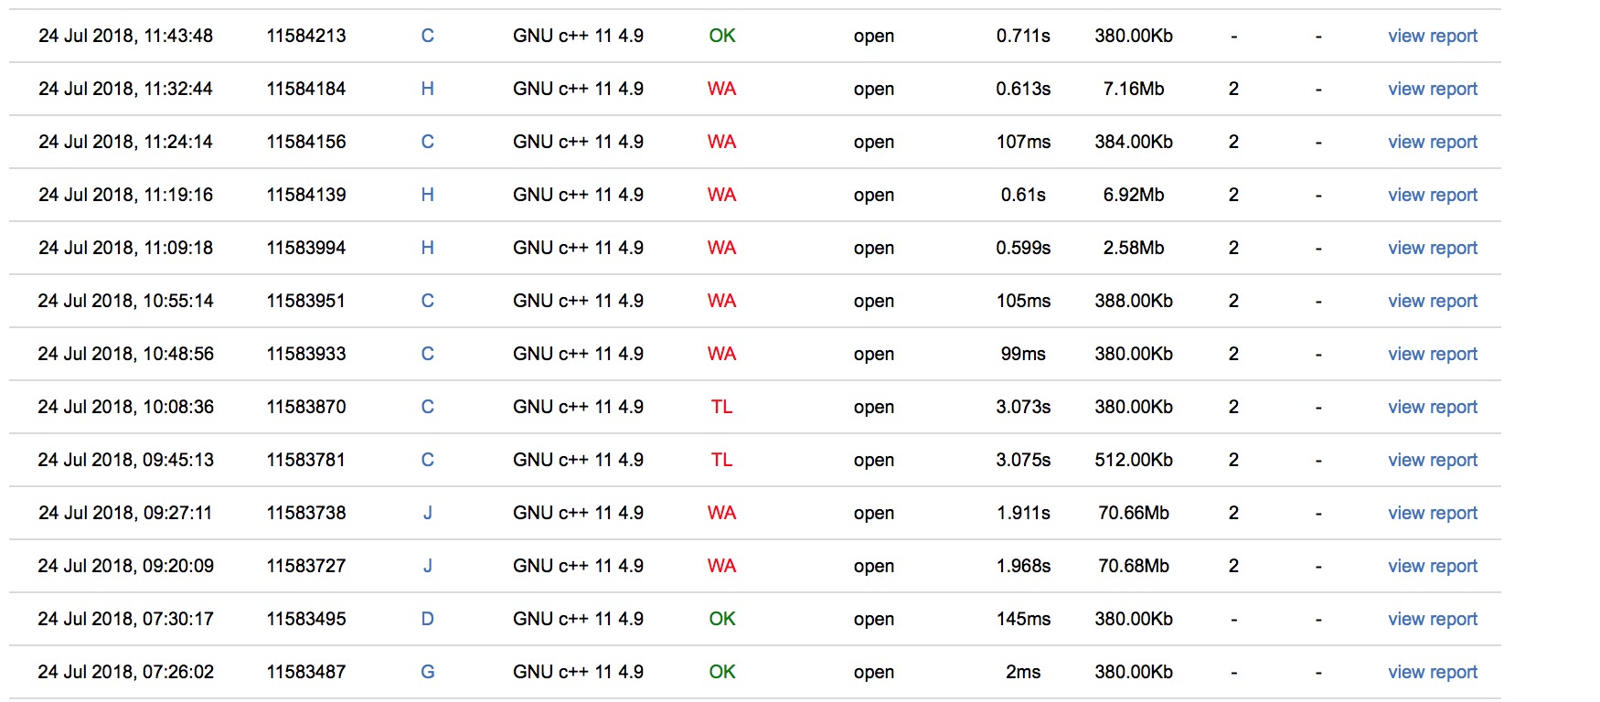Click problem H in the 11:19:16 row
Image resolution: width=1600 pixels, height=702 pixels.
(x=427, y=195)
